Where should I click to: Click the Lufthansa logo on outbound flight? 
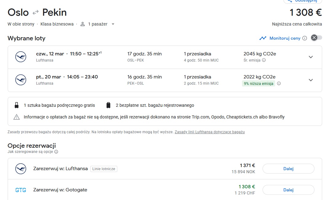click(x=21, y=57)
